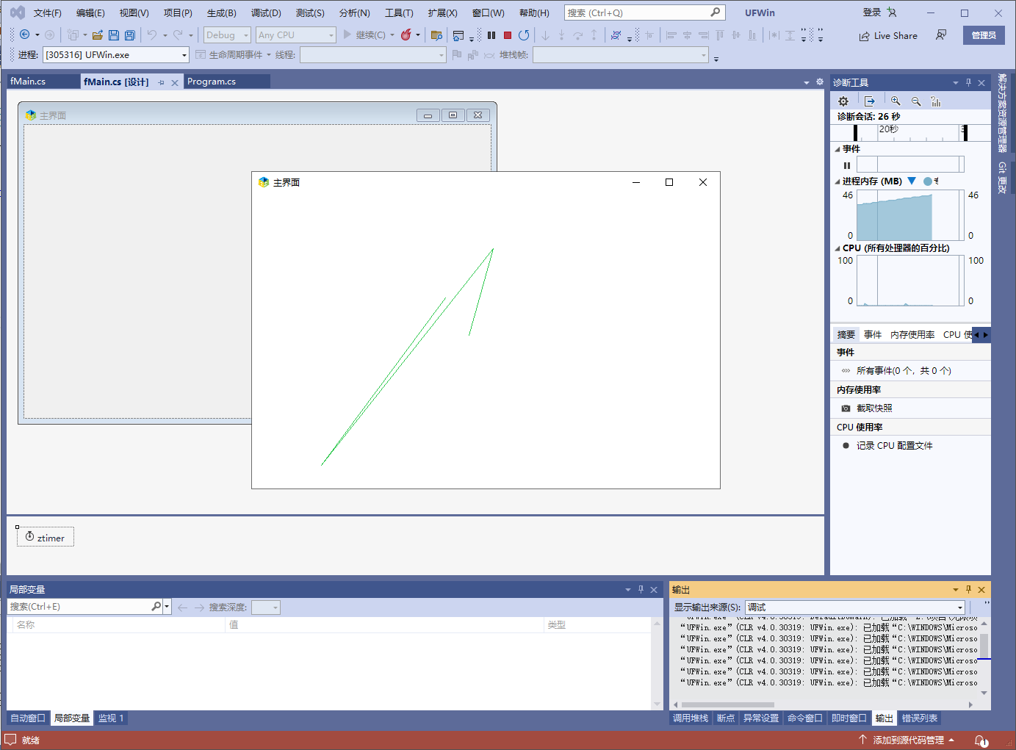
Task: Click the step over arrow icon
Action: coord(577,35)
